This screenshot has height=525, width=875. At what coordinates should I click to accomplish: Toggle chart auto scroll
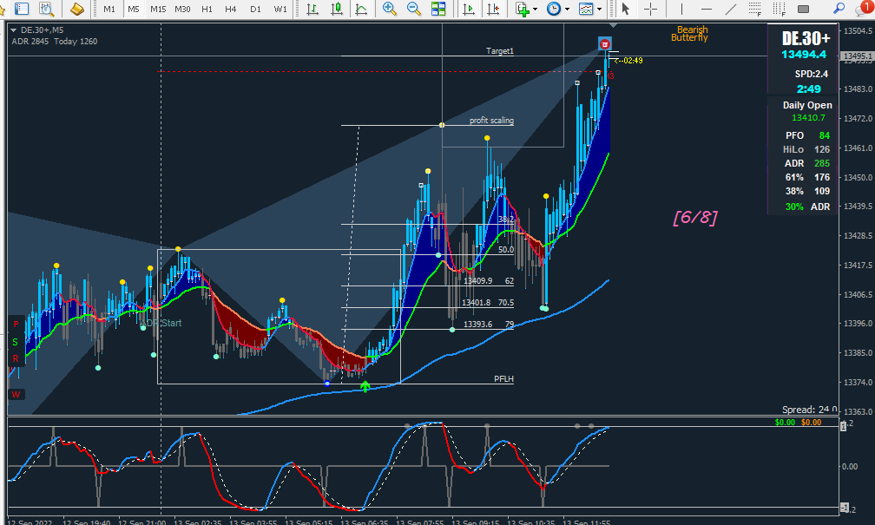[469, 9]
